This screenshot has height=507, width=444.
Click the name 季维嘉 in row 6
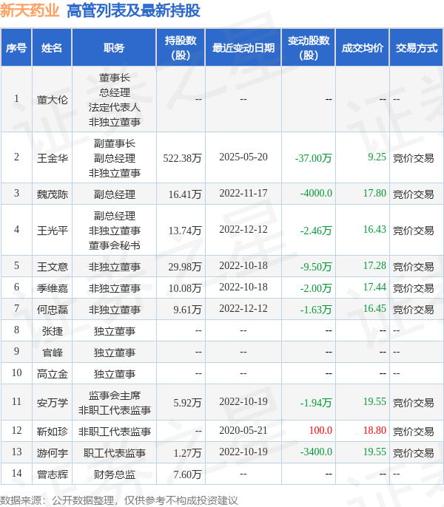coord(52,287)
